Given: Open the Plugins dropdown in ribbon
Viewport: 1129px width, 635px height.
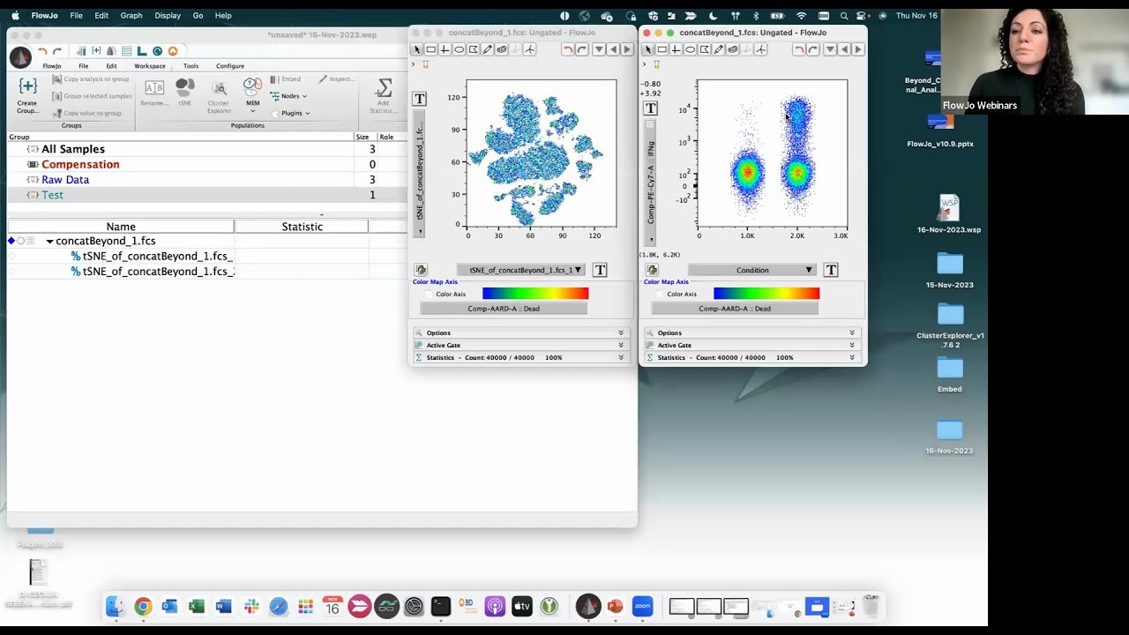Looking at the screenshot, I should tap(290, 113).
